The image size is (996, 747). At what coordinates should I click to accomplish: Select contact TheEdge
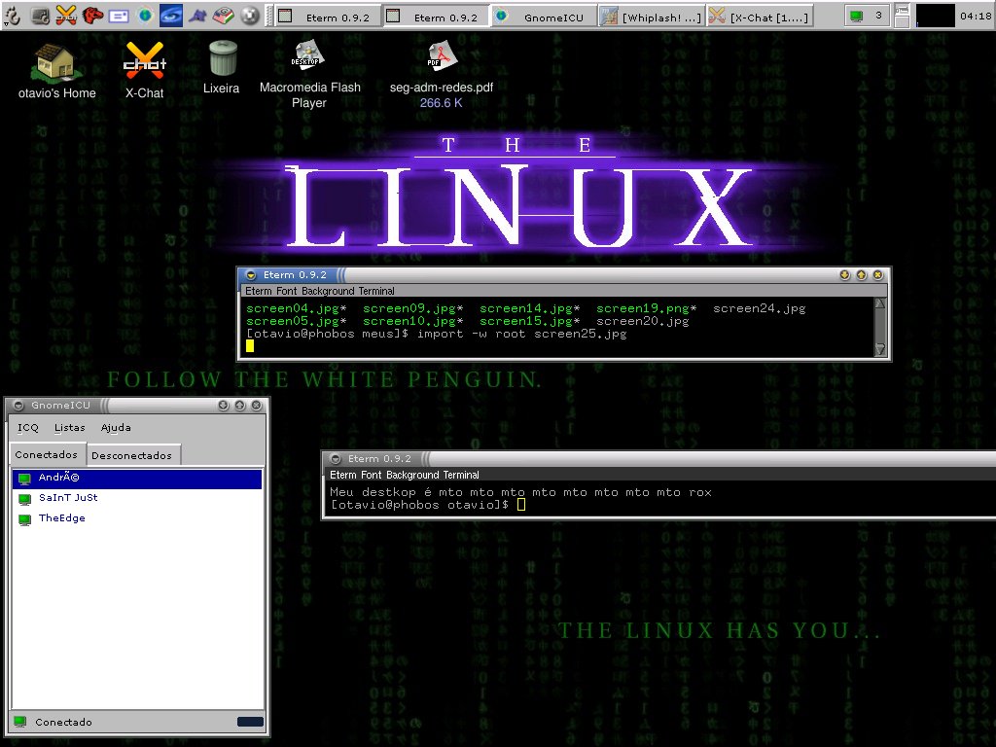coord(136,518)
